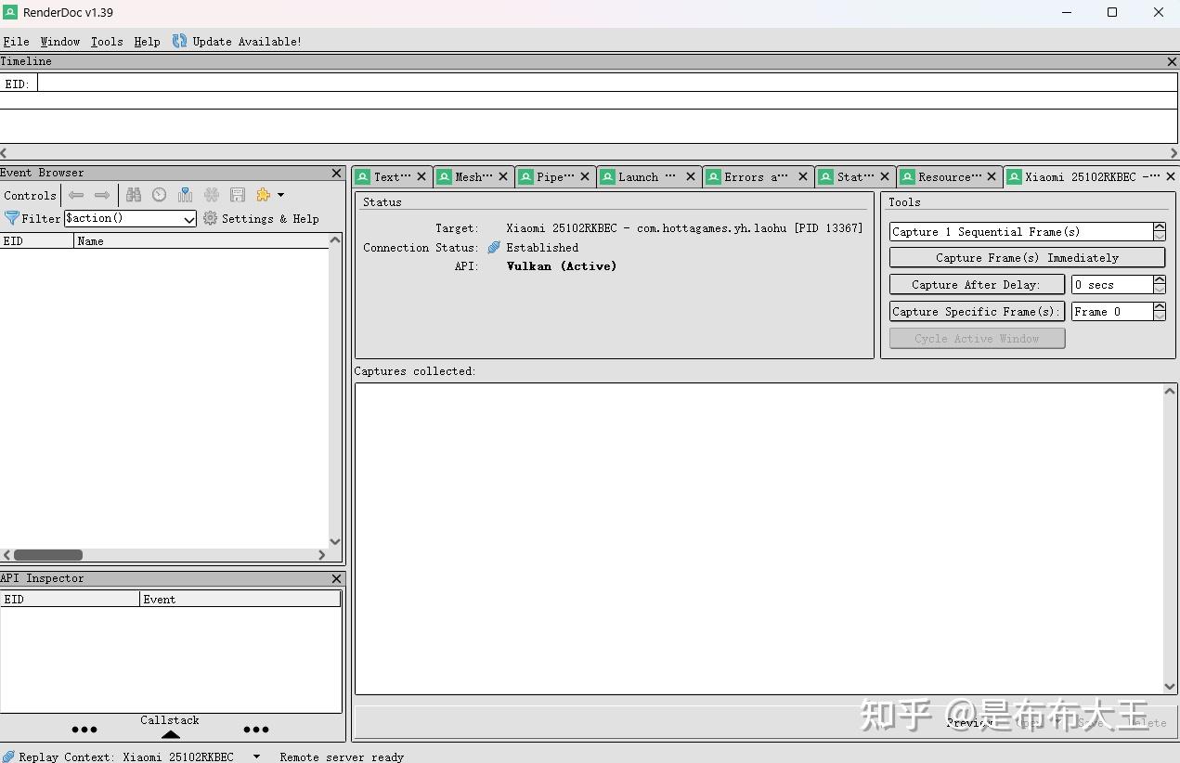1180x763 pixels.
Task: Click the Update Available refresh icon
Action: click(x=179, y=41)
